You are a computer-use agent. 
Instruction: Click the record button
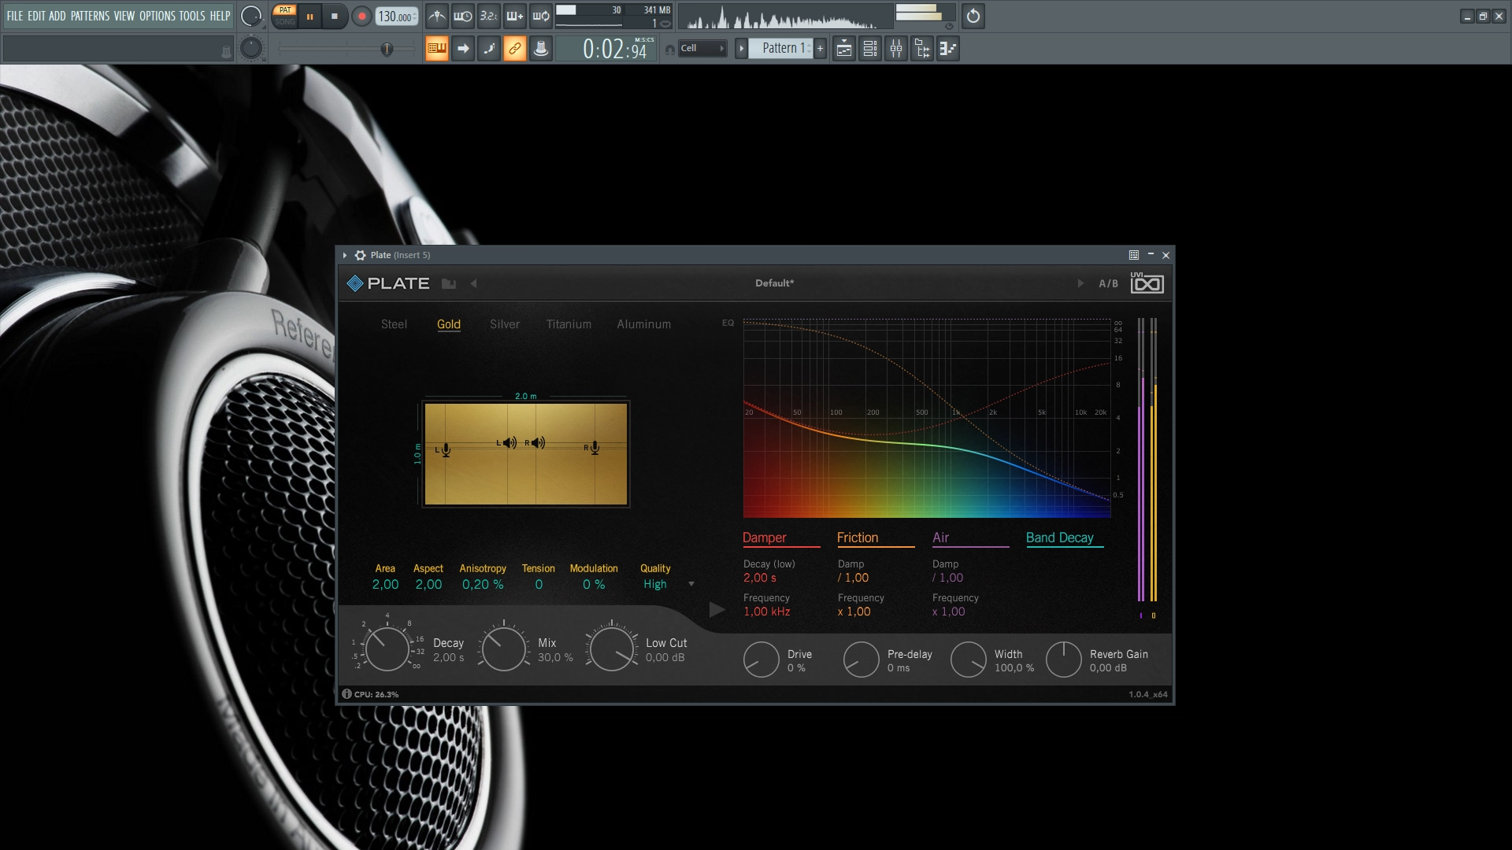361,17
